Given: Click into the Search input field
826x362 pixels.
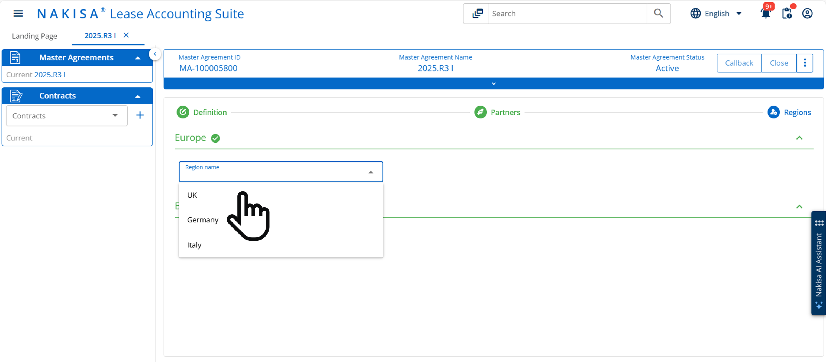Looking at the screenshot, I should (567, 14).
